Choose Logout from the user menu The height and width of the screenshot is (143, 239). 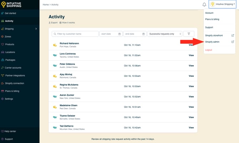coord(209,50)
